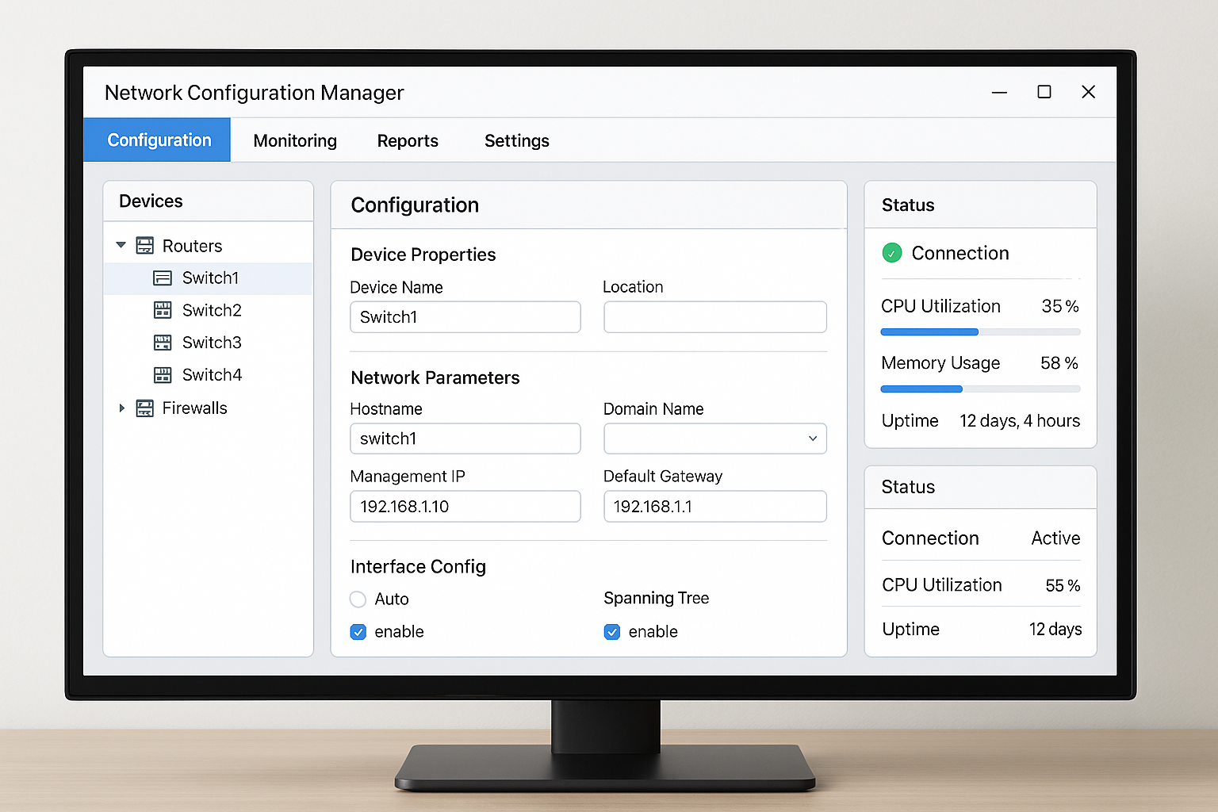Click the Switch4 device icon
1218x812 pixels.
click(x=164, y=374)
